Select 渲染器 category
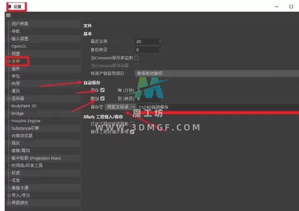This screenshot has width=299, height=211. (x=18, y=98)
